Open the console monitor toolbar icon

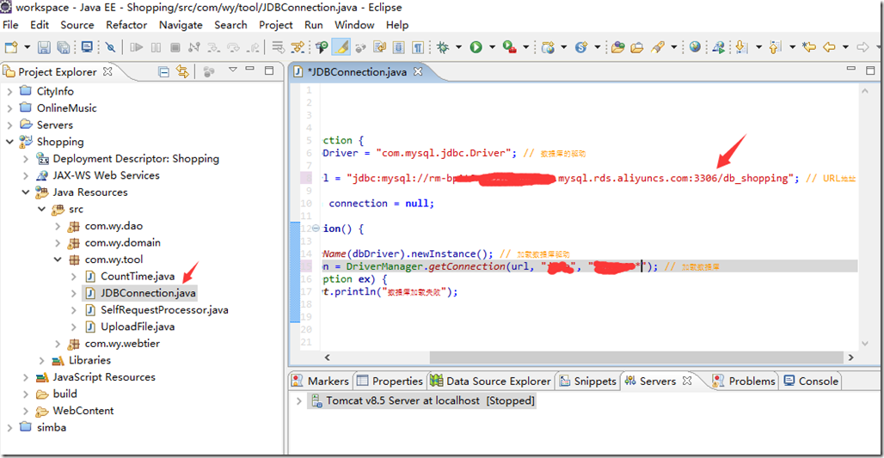tap(87, 47)
